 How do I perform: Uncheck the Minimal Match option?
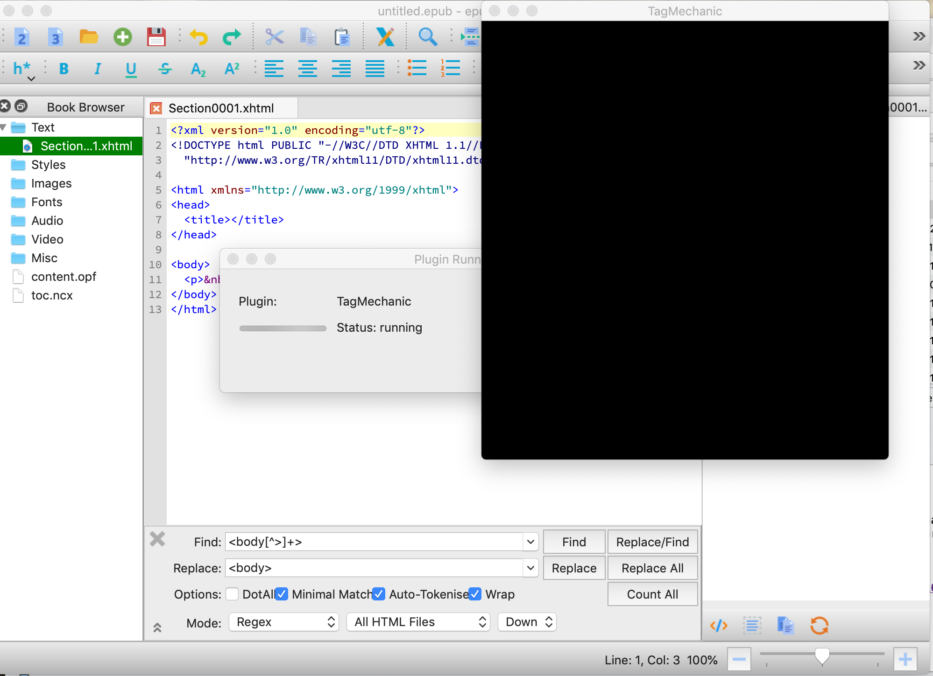click(282, 594)
